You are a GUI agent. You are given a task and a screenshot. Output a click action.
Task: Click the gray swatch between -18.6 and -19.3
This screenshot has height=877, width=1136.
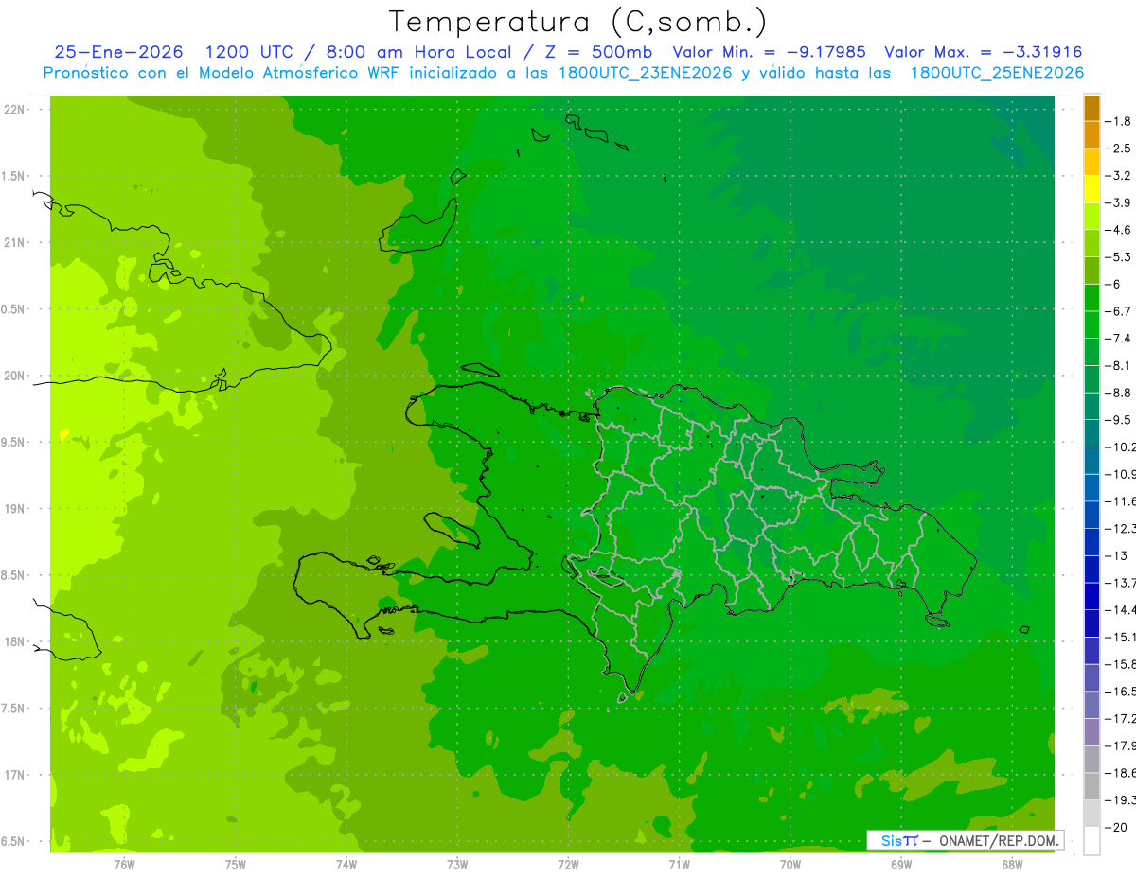pyautogui.click(x=1092, y=786)
